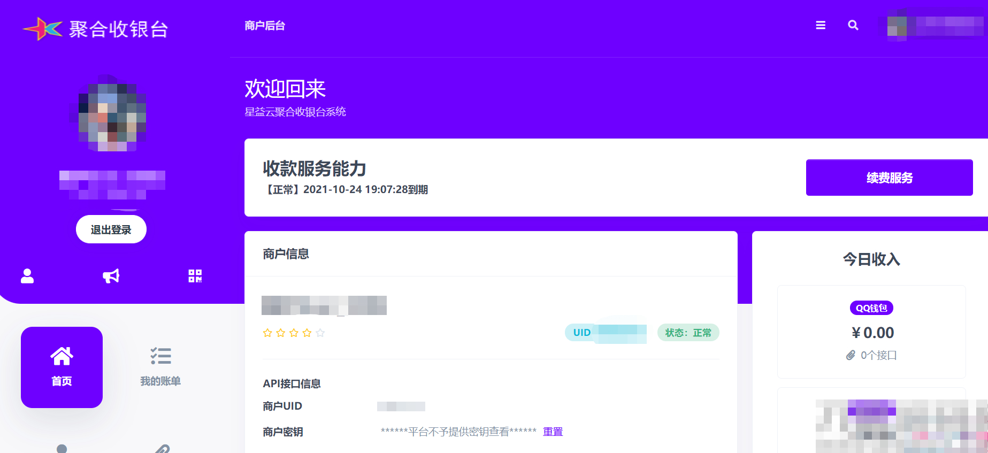Click the 续费服务 renew button
Image resolution: width=988 pixels, height=453 pixels.
[889, 178]
